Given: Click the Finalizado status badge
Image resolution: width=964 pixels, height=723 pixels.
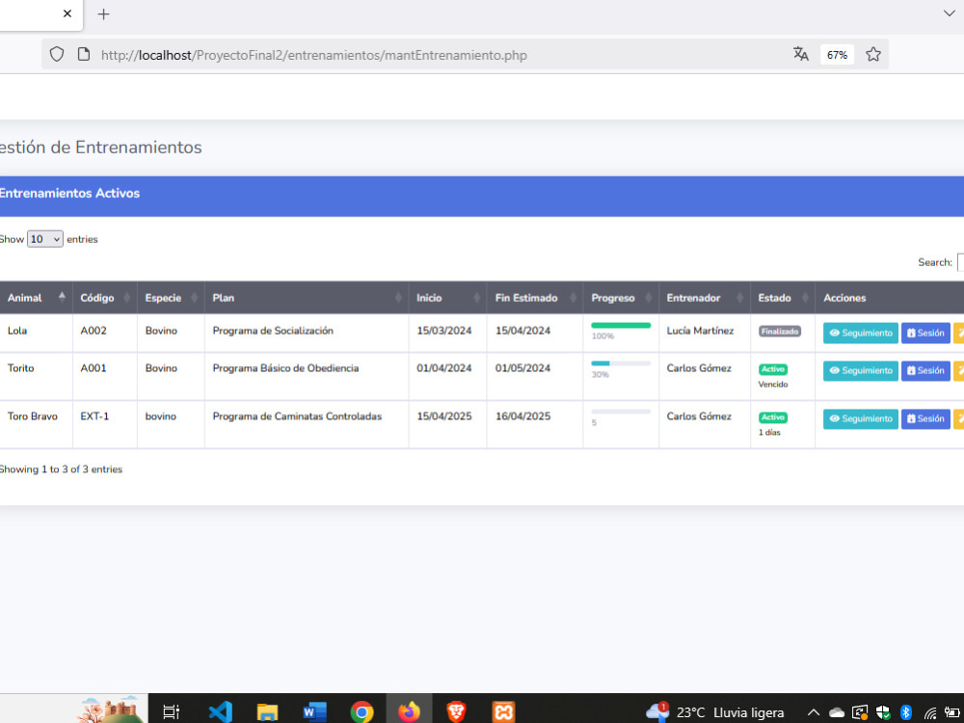Looking at the screenshot, I should (x=780, y=332).
